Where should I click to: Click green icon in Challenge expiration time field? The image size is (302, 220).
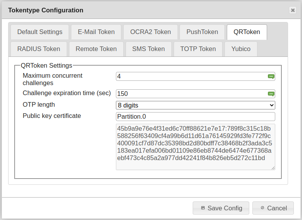pos(271,94)
